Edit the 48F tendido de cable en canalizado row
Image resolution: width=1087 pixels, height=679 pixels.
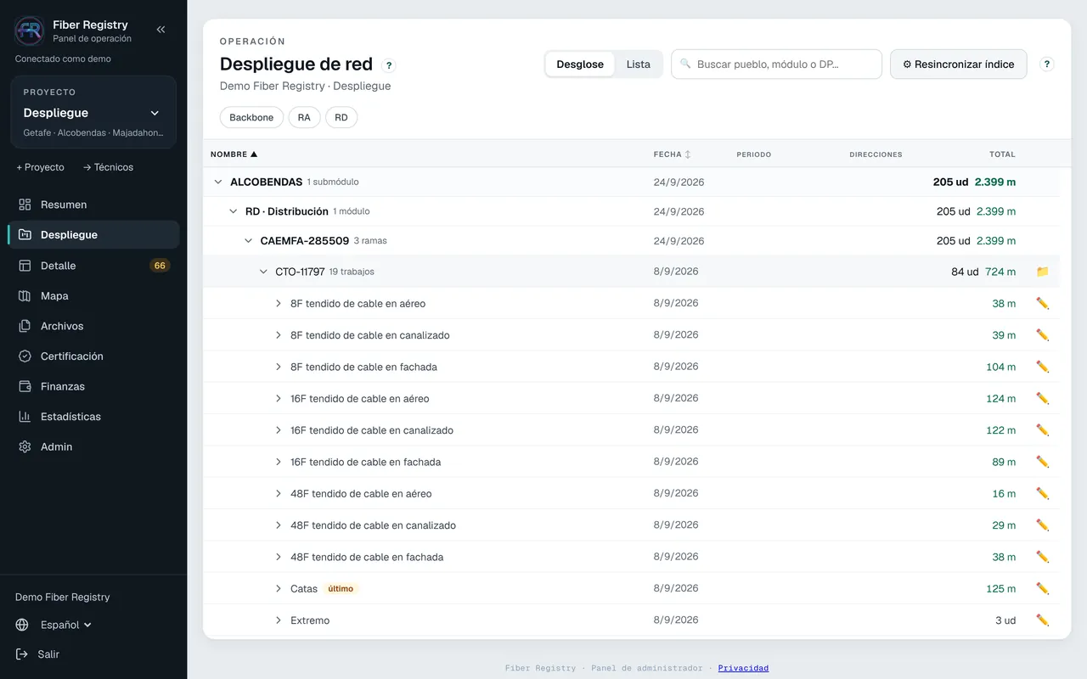(1043, 525)
